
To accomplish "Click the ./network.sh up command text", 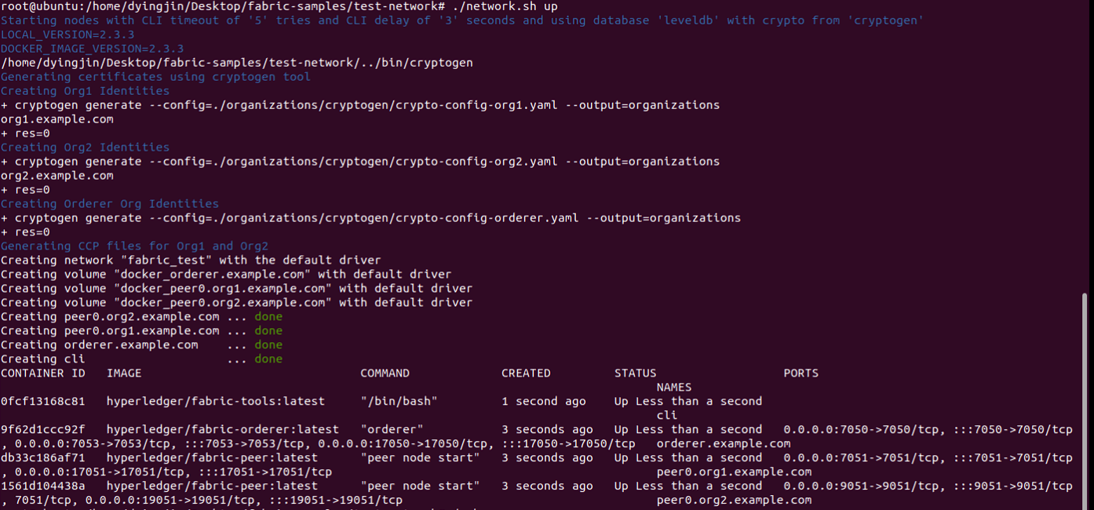I will pos(505,6).
